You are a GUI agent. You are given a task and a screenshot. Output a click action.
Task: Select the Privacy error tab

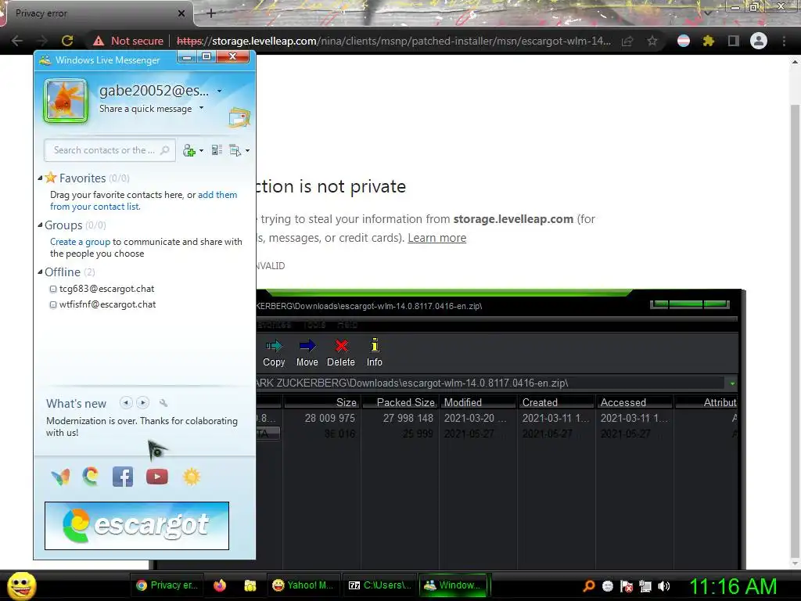(x=97, y=13)
